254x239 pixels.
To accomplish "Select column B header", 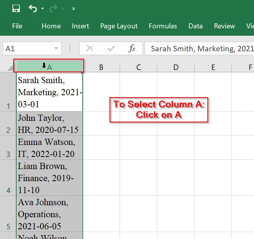I will [x=101, y=67].
